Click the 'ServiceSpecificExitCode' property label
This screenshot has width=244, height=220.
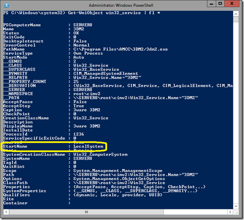pos(34,138)
